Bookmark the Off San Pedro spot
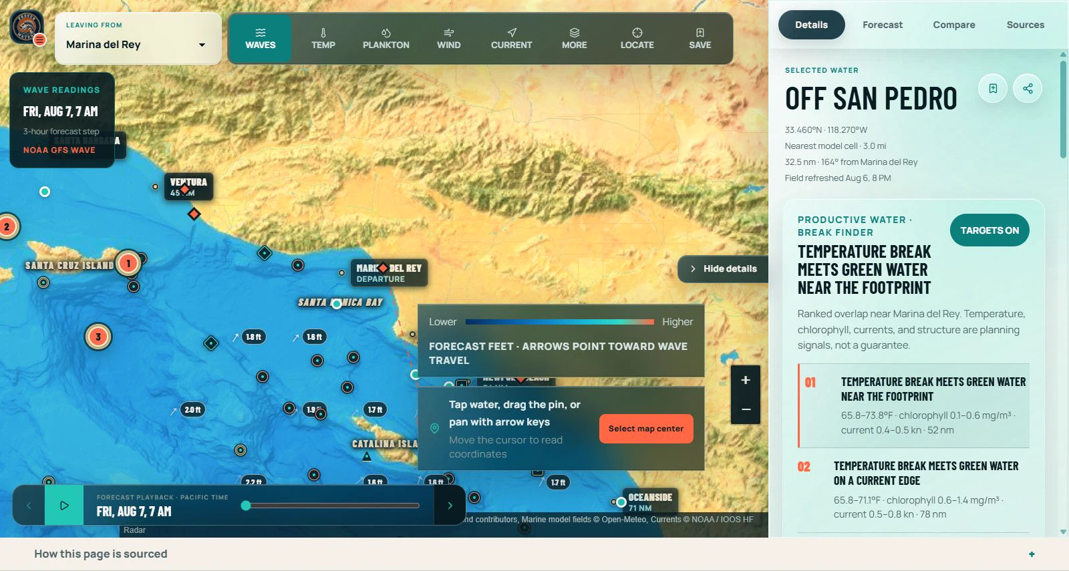 tap(993, 88)
